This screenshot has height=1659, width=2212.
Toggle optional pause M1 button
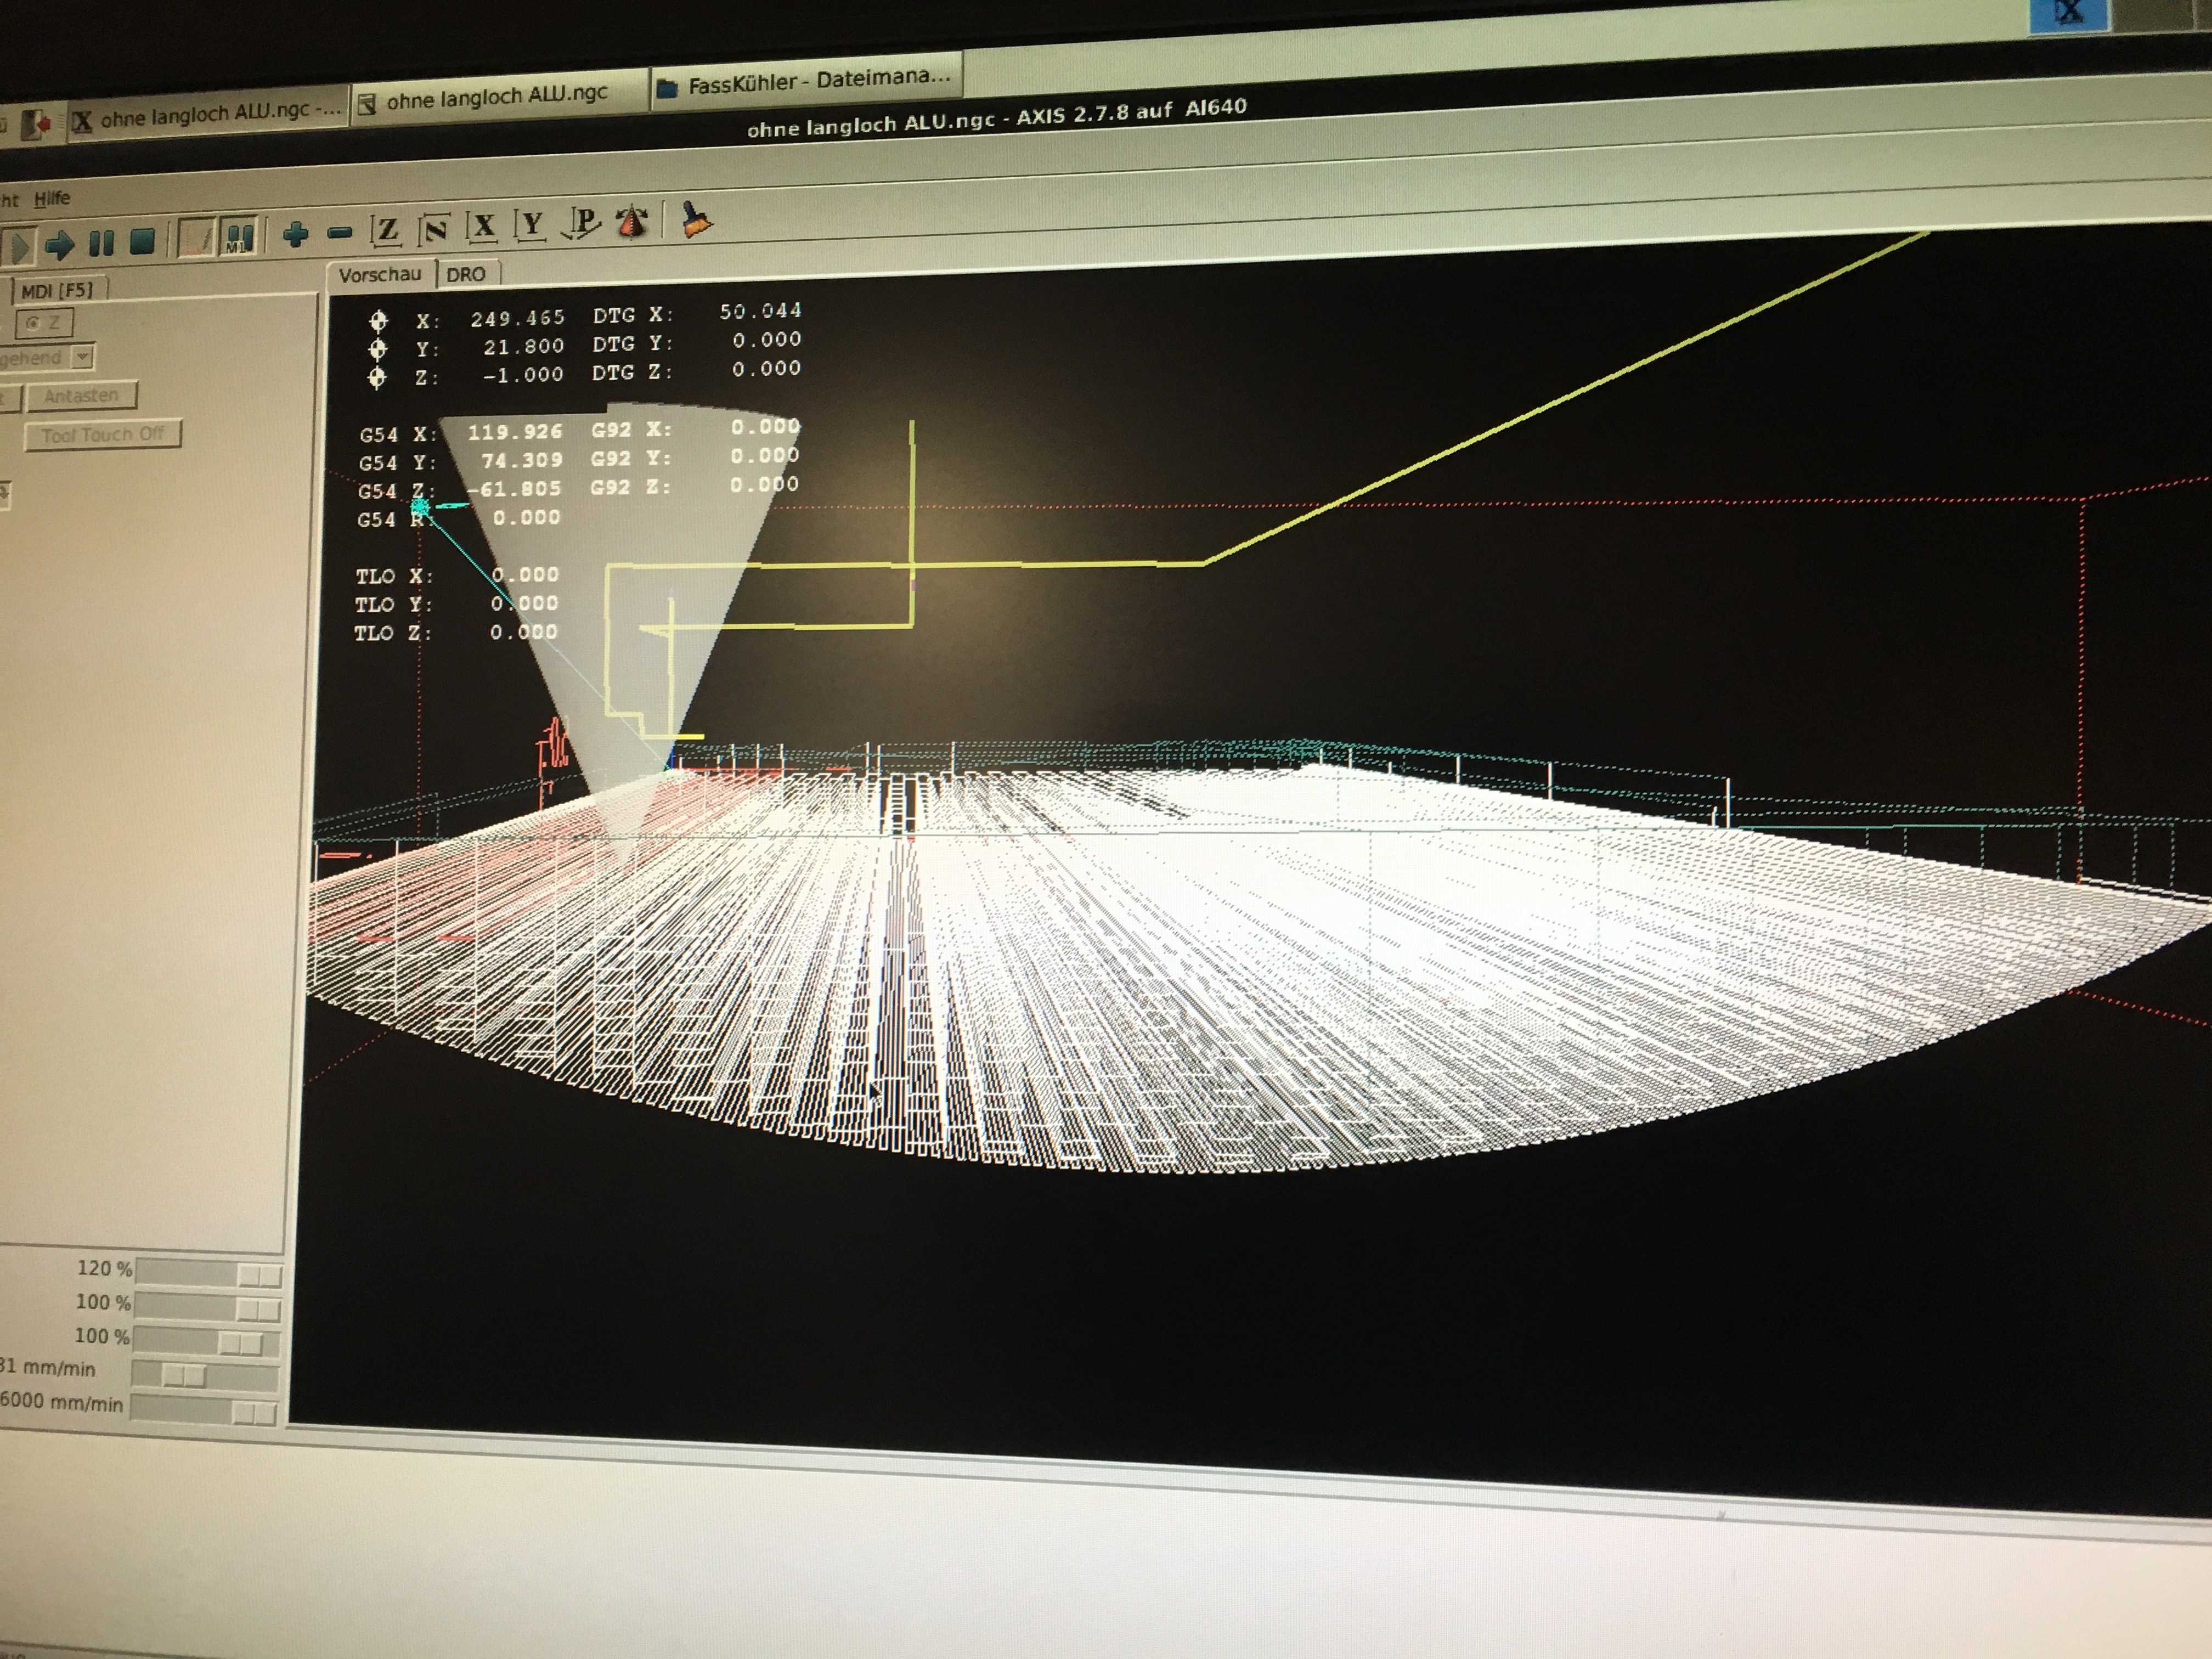click(240, 237)
